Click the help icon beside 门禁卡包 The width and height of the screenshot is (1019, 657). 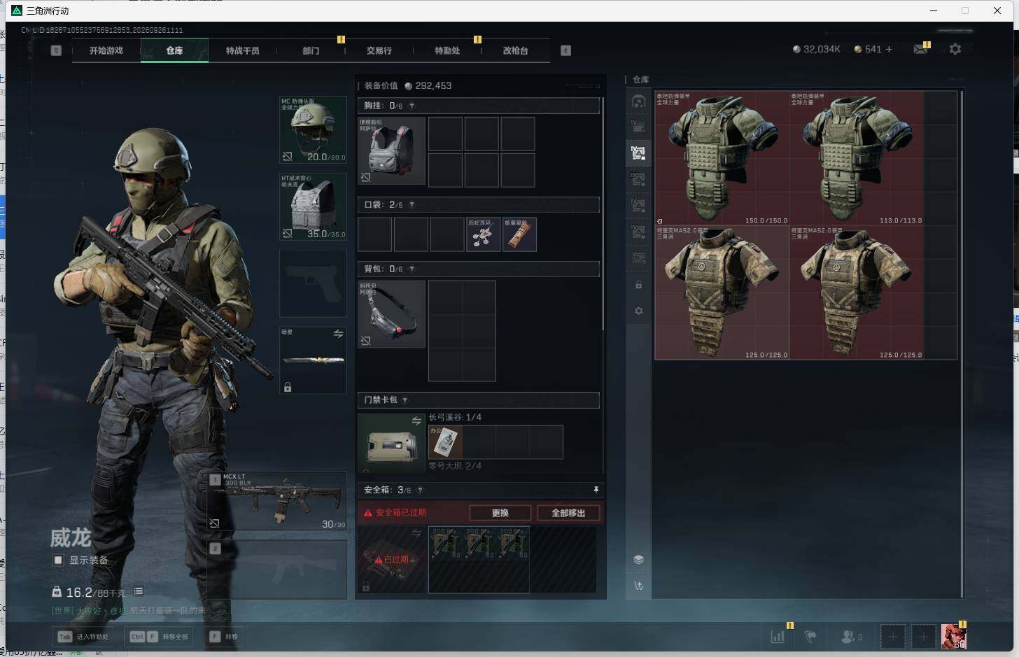coord(405,400)
